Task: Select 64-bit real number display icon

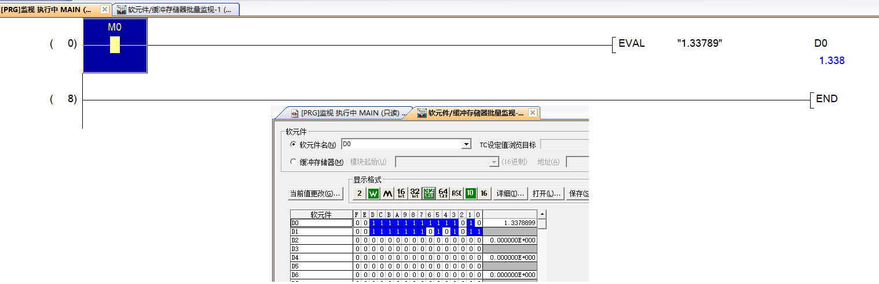Action: [x=443, y=193]
